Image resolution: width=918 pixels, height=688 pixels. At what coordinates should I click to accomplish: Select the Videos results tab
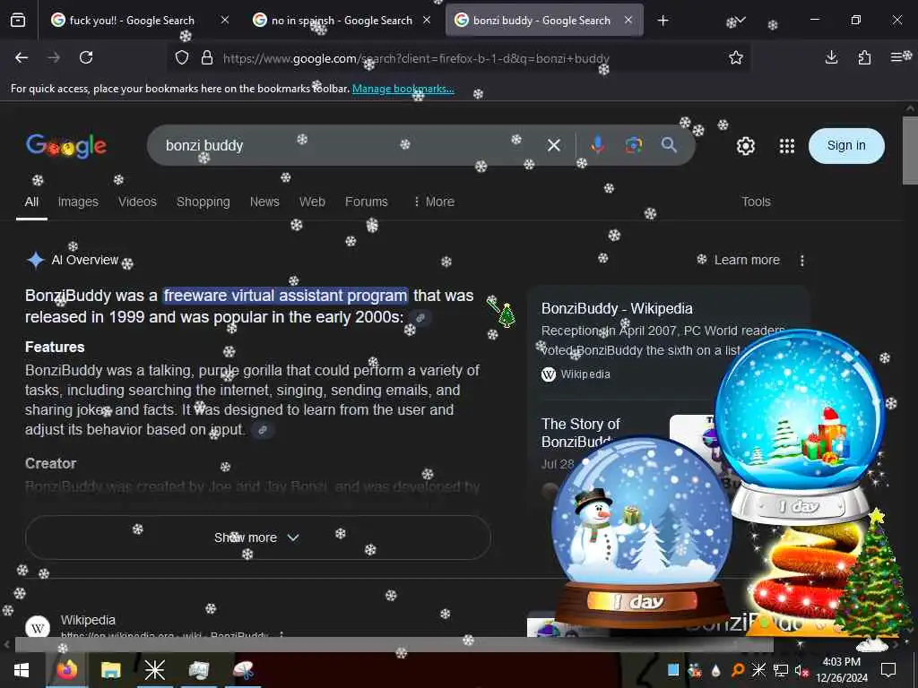coord(137,202)
